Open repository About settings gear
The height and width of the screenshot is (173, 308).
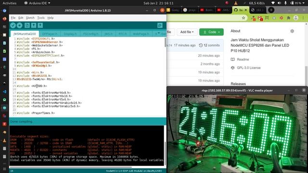tap(292, 31)
